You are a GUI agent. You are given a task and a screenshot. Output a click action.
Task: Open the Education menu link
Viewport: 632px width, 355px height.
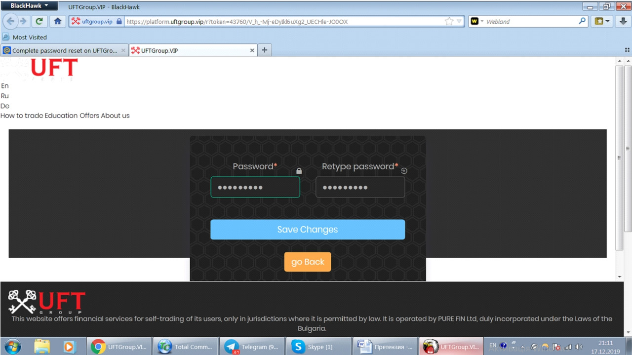click(x=61, y=116)
